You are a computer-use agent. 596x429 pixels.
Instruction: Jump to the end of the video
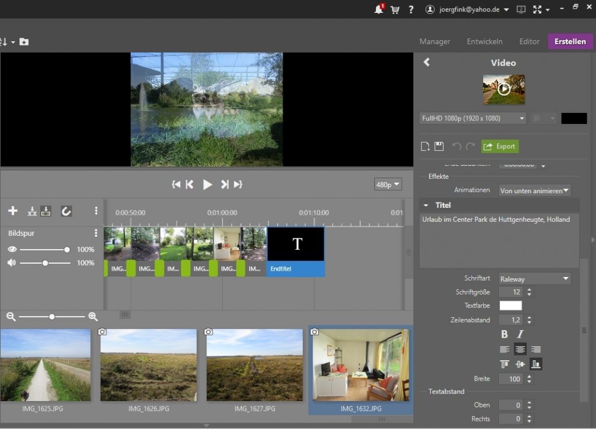pyautogui.click(x=238, y=185)
